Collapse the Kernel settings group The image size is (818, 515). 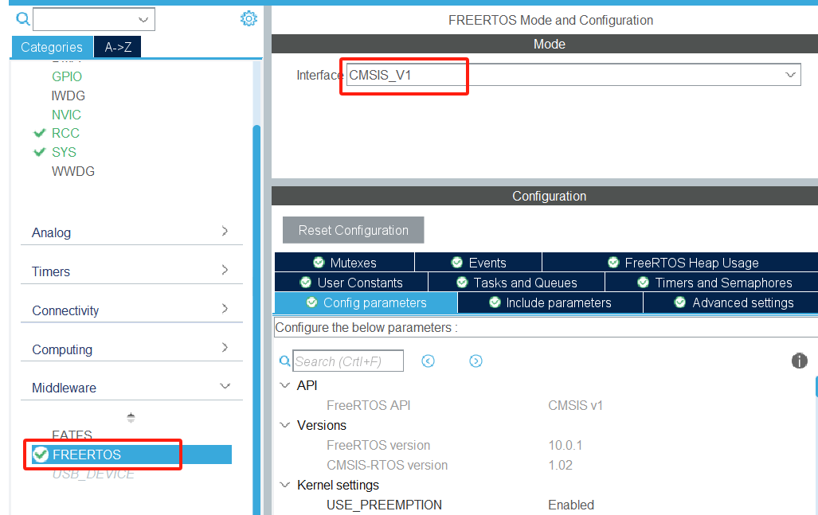pyautogui.click(x=285, y=485)
